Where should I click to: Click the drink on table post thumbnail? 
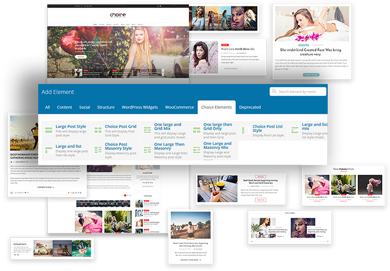[x=218, y=188]
